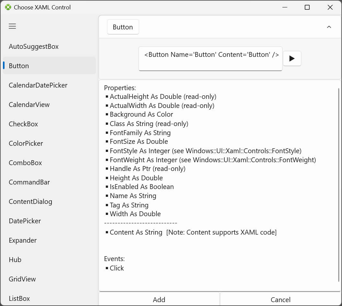Click the XAML code text field
The height and width of the screenshot is (306, 342).
tap(210, 58)
